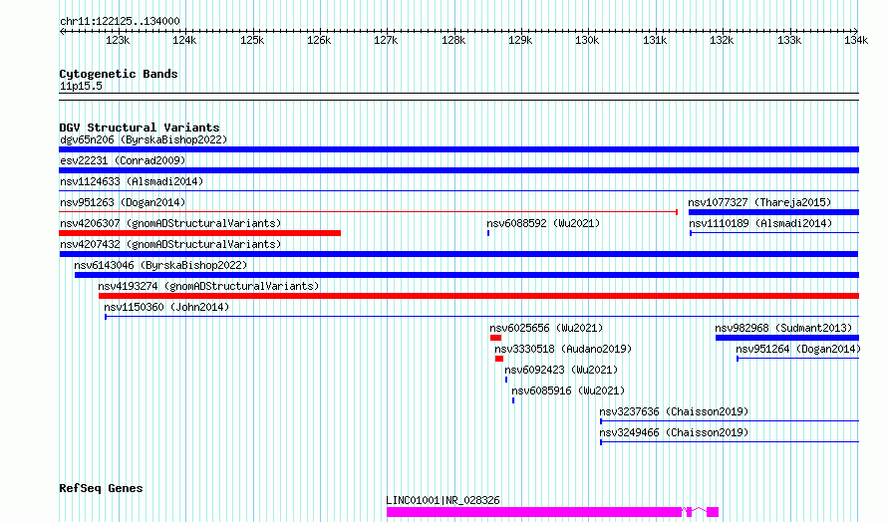Click the LINC01001|NR_028326 gene label

tap(443, 500)
